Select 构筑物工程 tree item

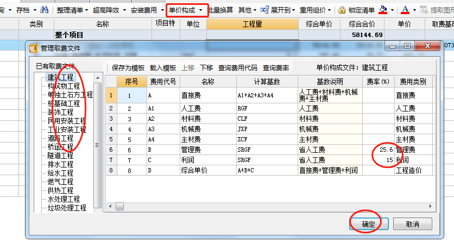click(x=64, y=86)
